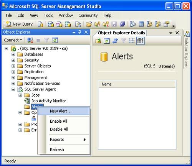Open the Connect dropdown
The width and height of the screenshot is (192, 166).
(x=13, y=40)
